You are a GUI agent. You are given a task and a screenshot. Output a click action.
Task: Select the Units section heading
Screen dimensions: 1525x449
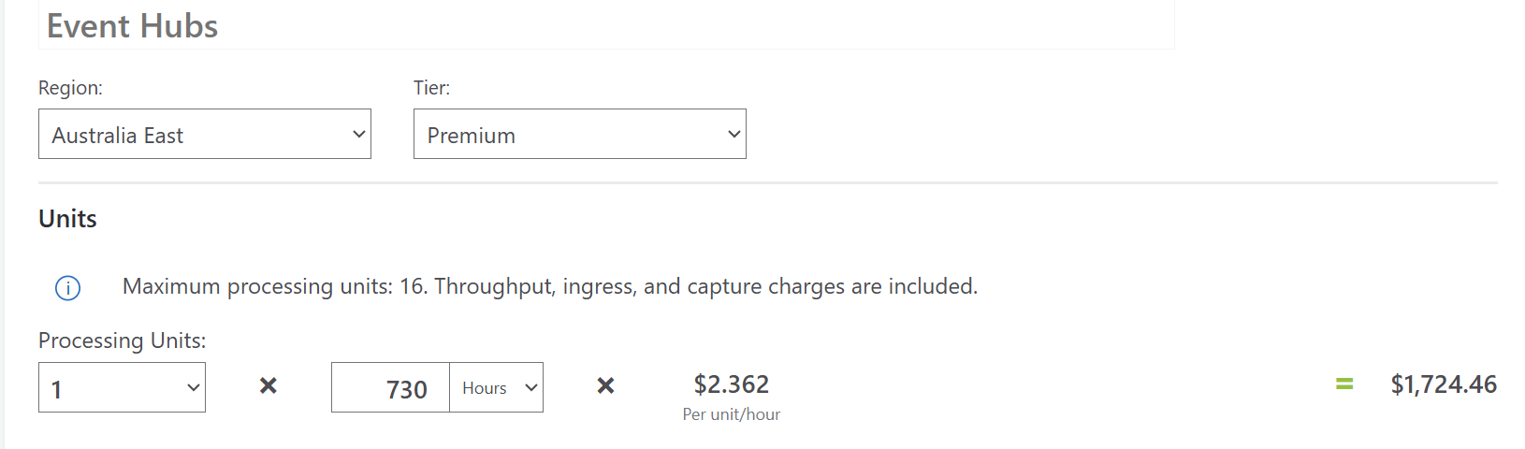coord(67,219)
